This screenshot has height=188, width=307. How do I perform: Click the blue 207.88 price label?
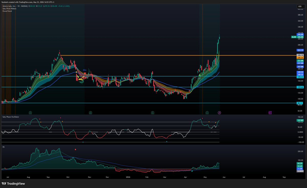click(x=300, y=67)
